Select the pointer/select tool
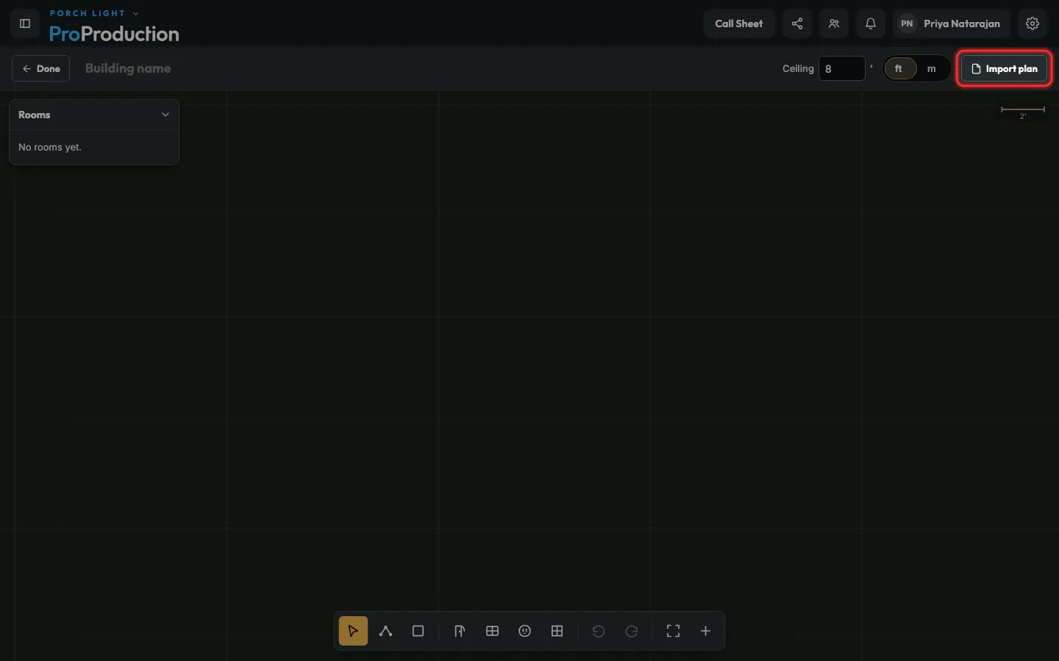This screenshot has width=1059, height=661. 353,631
